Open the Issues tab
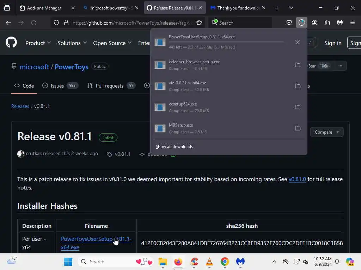 (60, 86)
